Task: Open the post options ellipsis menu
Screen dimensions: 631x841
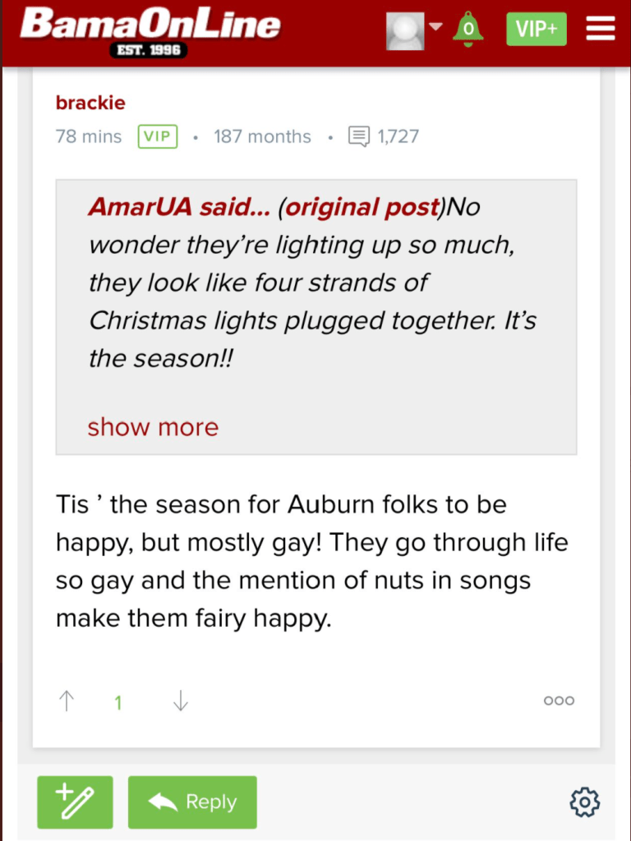Action: (x=559, y=701)
